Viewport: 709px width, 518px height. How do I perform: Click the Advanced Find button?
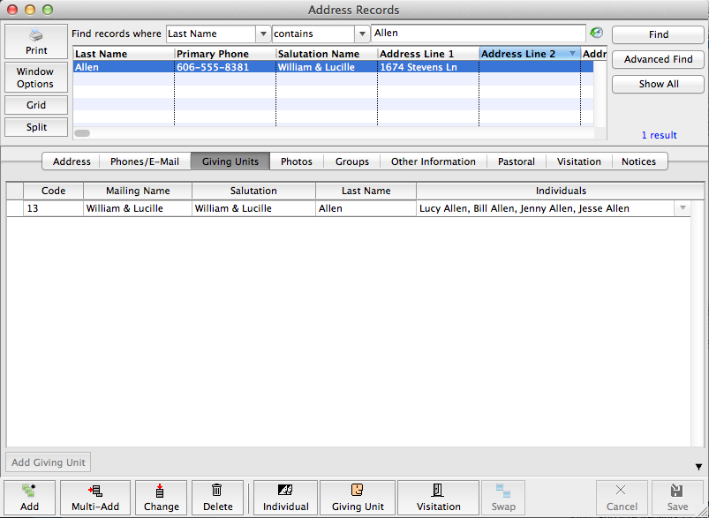coord(658,59)
